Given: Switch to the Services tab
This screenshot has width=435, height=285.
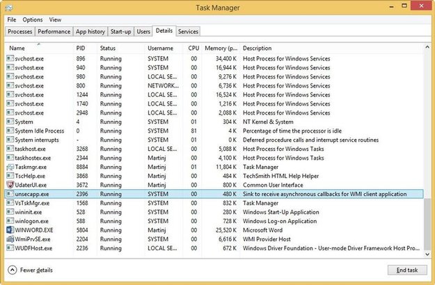Looking at the screenshot, I should point(188,31).
